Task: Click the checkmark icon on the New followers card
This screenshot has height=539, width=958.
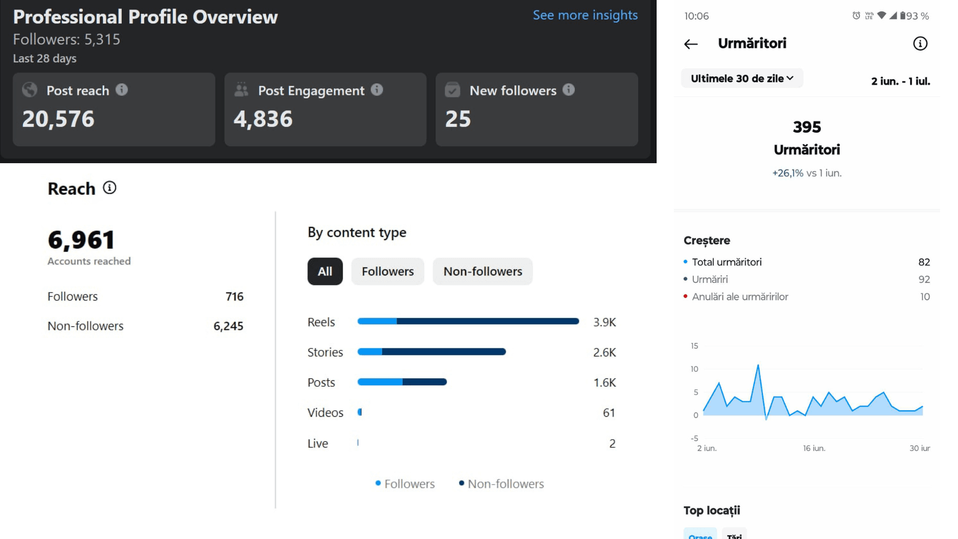Action: coord(453,90)
